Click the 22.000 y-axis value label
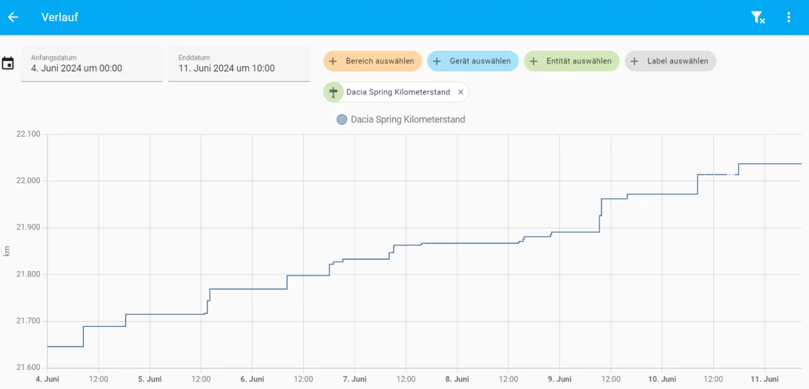 pyautogui.click(x=27, y=181)
